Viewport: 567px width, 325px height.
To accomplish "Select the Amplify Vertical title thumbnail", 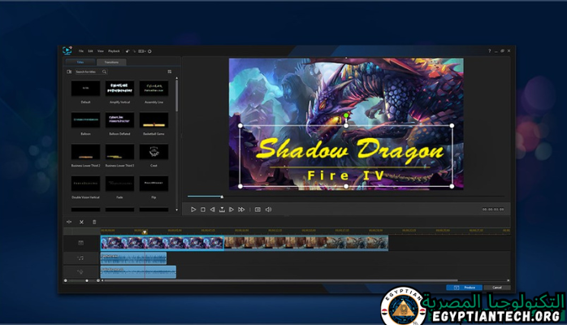I will [119, 89].
